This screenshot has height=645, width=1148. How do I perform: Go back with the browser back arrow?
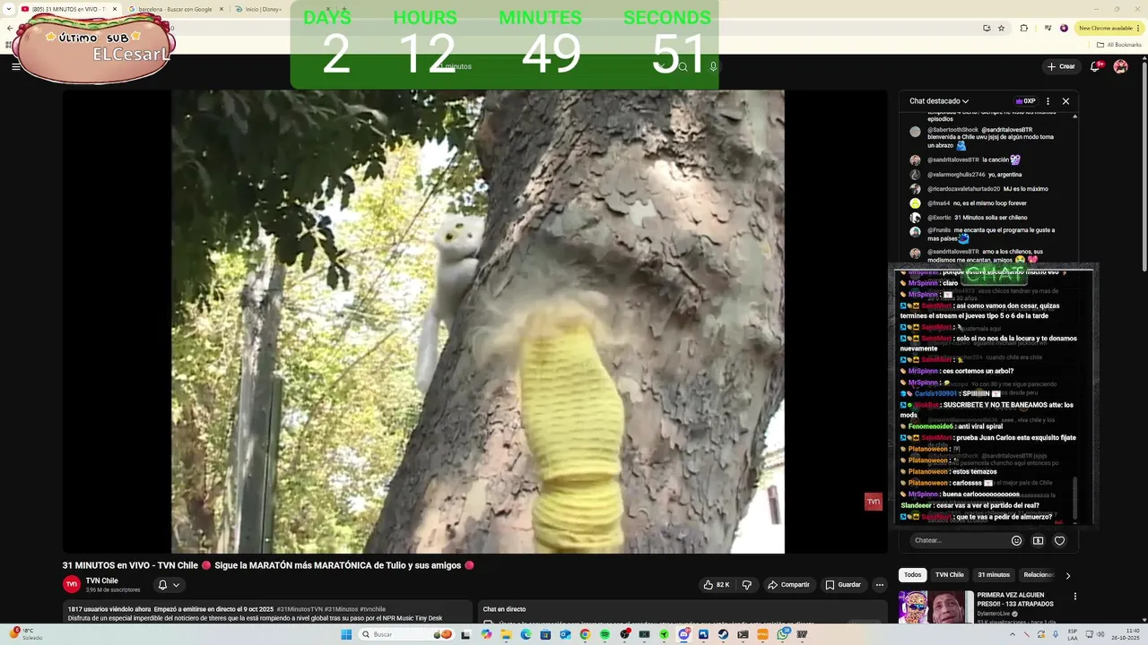point(9,28)
